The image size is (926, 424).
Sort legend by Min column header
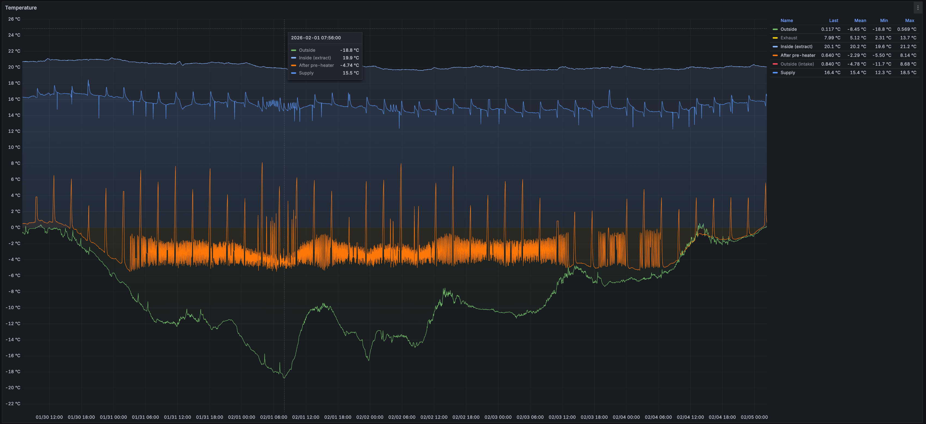tap(884, 20)
